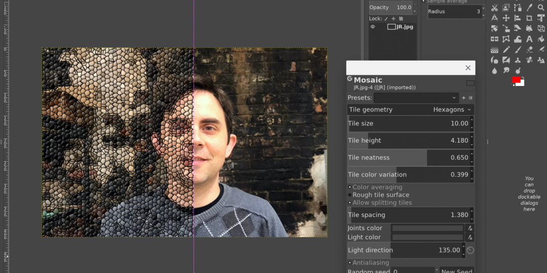Select the Pencil tool
547x273 pixels.
(506, 50)
